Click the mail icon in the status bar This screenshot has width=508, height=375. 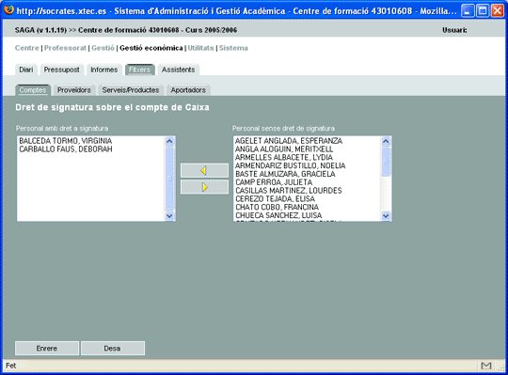[486, 366]
